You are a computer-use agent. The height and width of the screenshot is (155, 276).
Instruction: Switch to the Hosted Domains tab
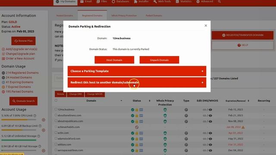[x=65, y=15]
